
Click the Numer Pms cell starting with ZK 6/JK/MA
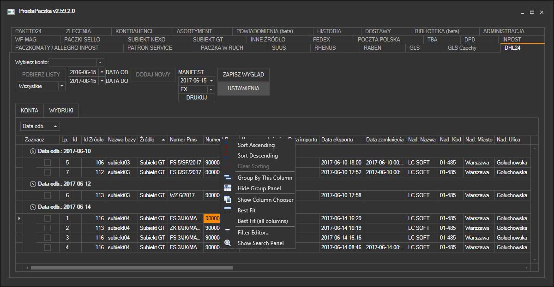pyautogui.click(x=186, y=228)
